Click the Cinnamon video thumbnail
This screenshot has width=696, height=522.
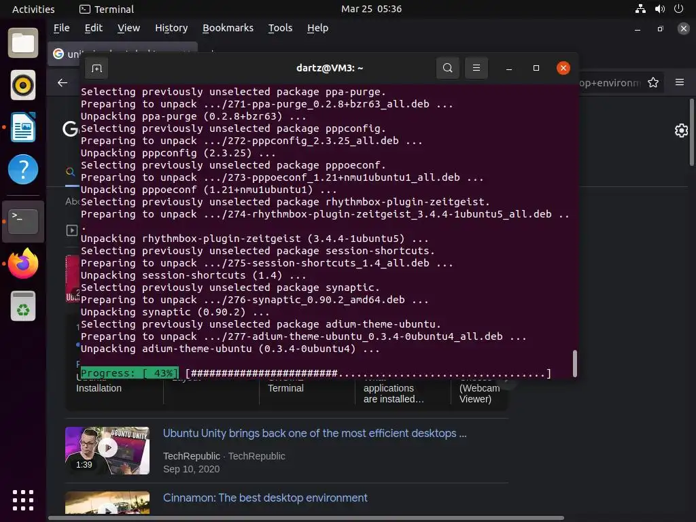tap(107, 502)
